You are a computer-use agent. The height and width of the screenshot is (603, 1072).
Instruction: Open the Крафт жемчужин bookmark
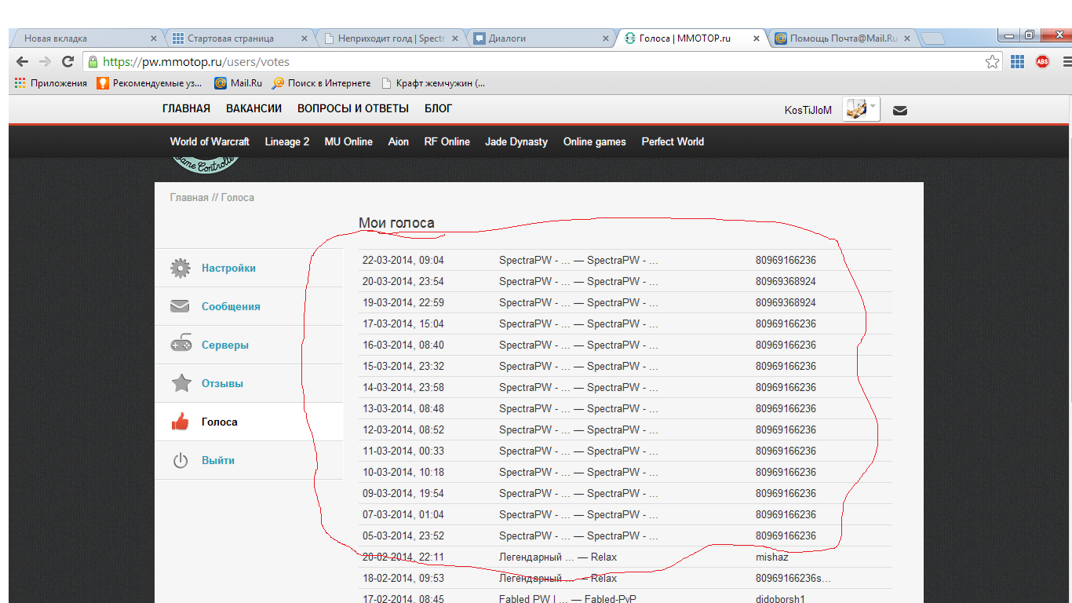tap(433, 82)
